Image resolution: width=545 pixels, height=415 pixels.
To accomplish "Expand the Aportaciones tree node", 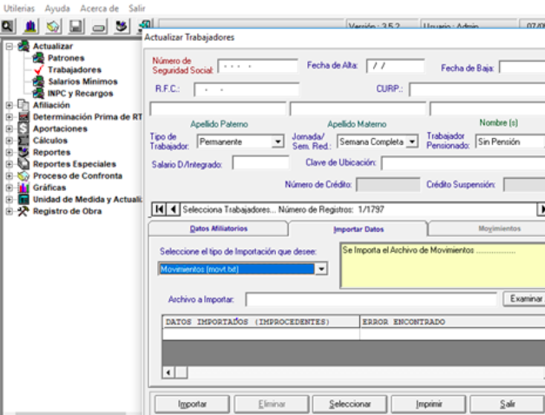I will [10, 128].
